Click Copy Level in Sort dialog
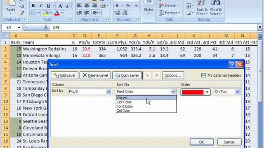This screenshot has height=148, width=264. 127,75
